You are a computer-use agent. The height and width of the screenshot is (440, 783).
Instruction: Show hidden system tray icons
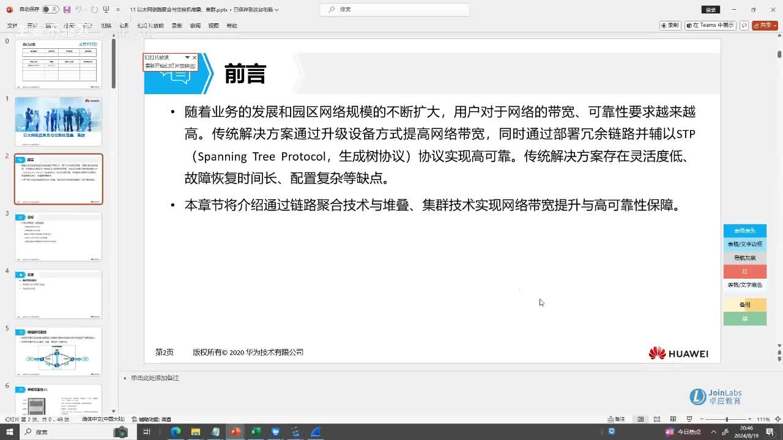[713, 432]
